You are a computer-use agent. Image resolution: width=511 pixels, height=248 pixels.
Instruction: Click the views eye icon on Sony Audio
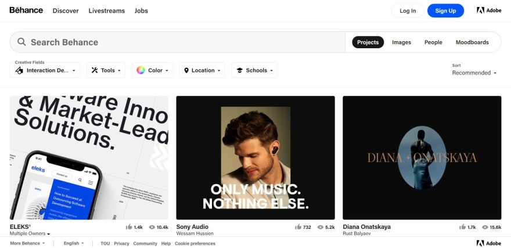point(321,227)
